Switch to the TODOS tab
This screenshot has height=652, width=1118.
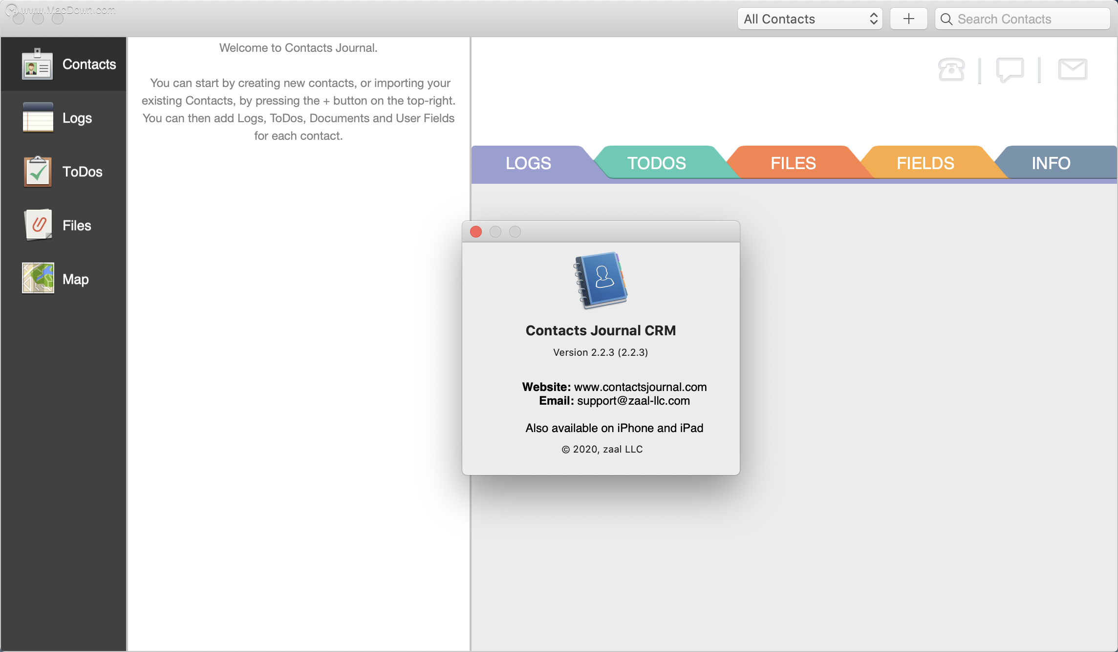tap(656, 163)
